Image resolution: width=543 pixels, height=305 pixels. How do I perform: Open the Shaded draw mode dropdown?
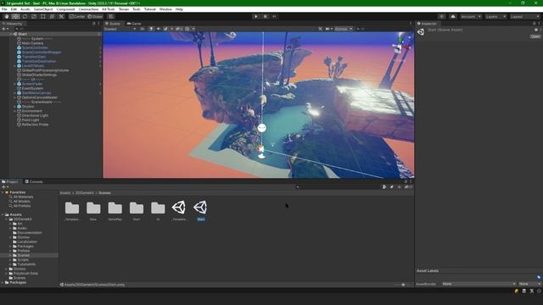[120, 29]
